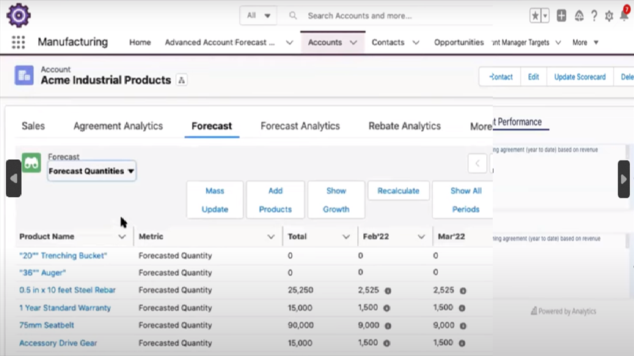Screen dimensions: 634x356
Task: Expand the Contacts nav chevron
Action: 415,43
